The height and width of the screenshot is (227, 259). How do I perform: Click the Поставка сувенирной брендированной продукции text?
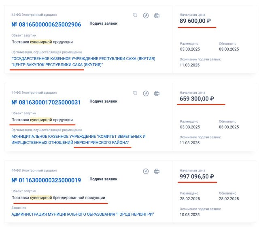(x=58, y=197)
